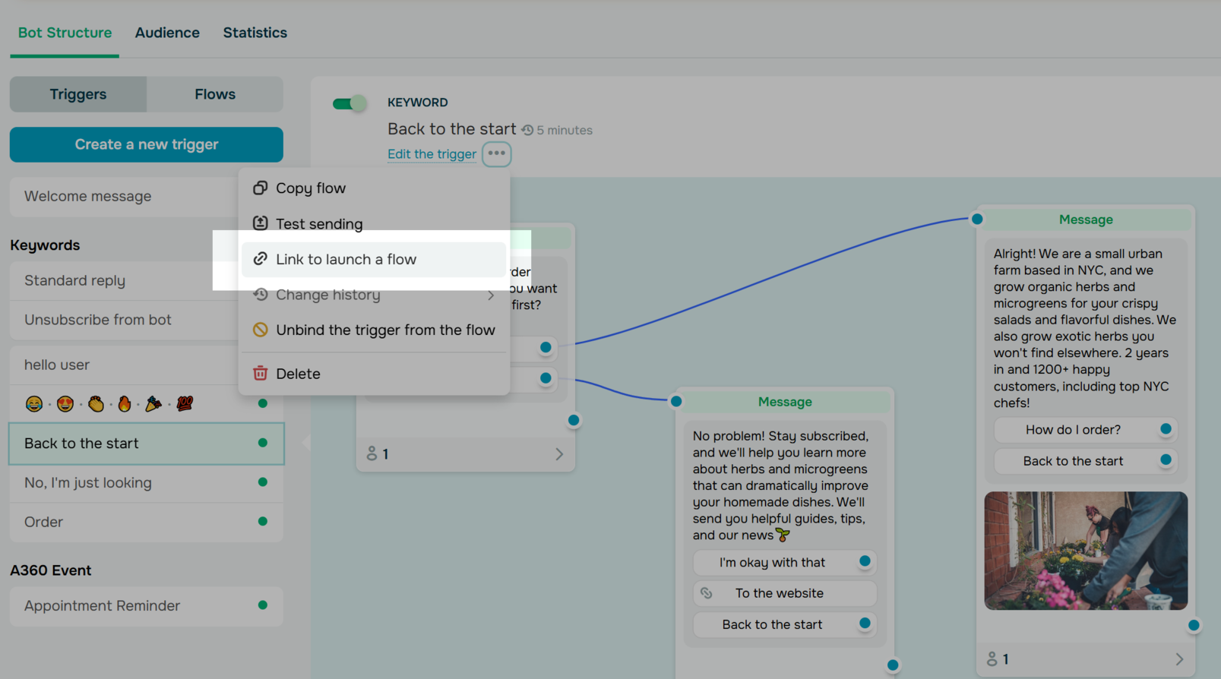
Task: Click the No problem message text
Action: pyautogui.click(x=780, y=485)
